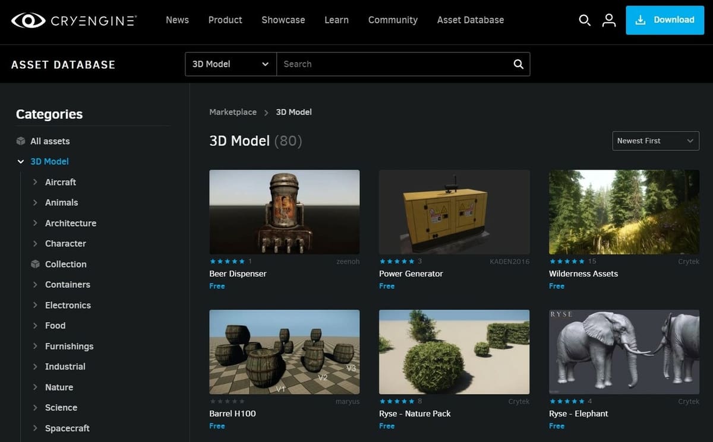Viewport: 713px width, 442px height.
Task: Open the News menu
Action: click(x=177, y=20)
